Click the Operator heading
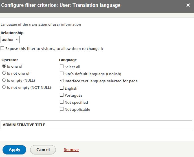Screen dimensions: 194x157 10,60
